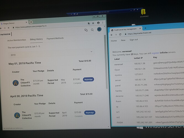The height and width of the screenshot is (138, 184).
Task: Click the fivem lowercase label row
Action: coord(119,101)
